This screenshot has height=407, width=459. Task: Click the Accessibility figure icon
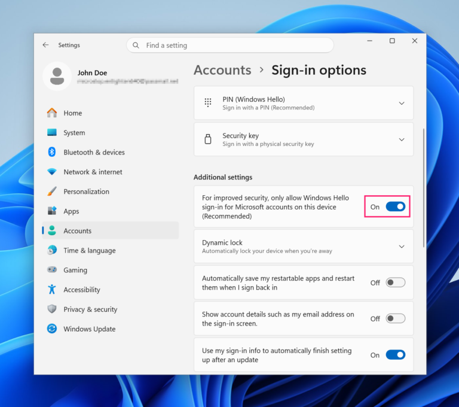[x=52, y=290]
